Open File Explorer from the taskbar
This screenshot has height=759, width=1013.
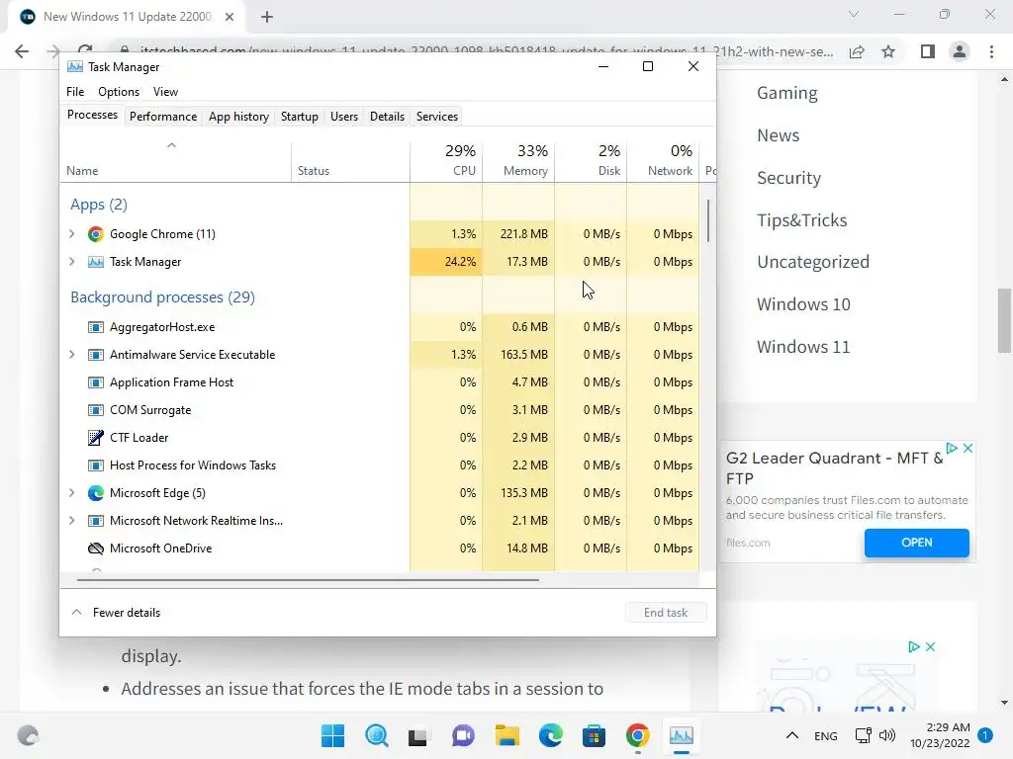click(507, 735)
